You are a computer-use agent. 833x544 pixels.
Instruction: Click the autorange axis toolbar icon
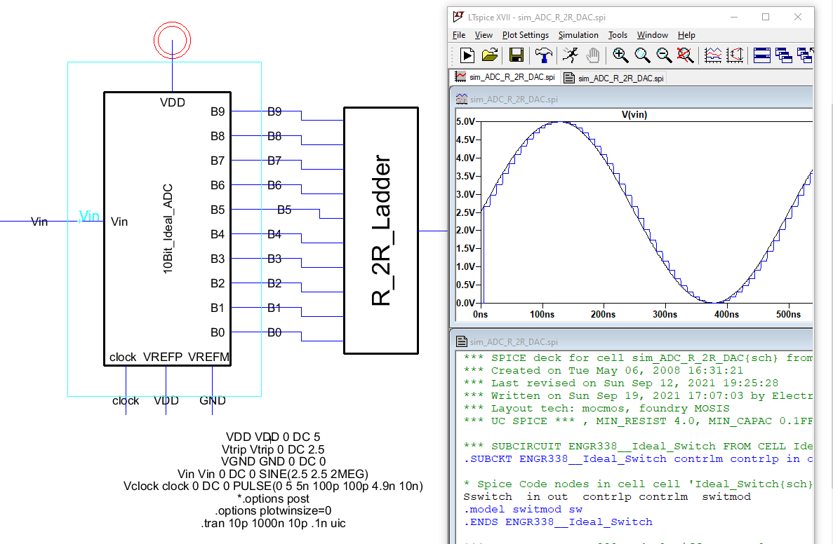coord(735,55)
